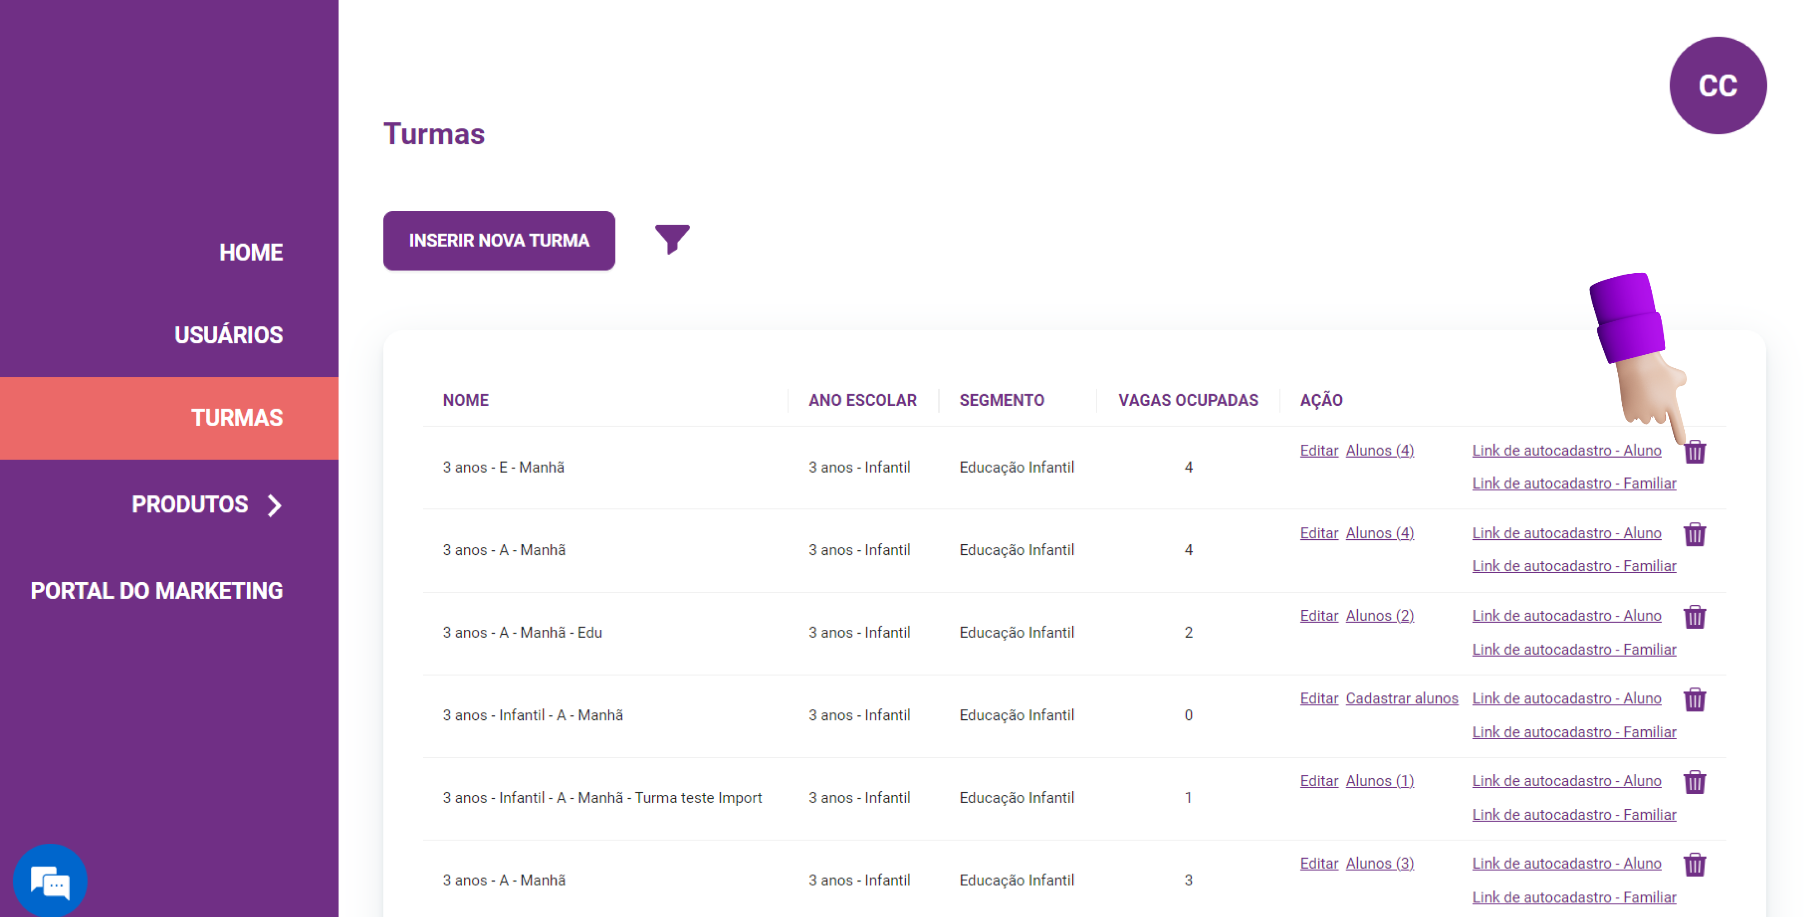Open Alunos (1) link
The height and width of the screenshot is (917, 1816).
click(x=1379, y=780)
